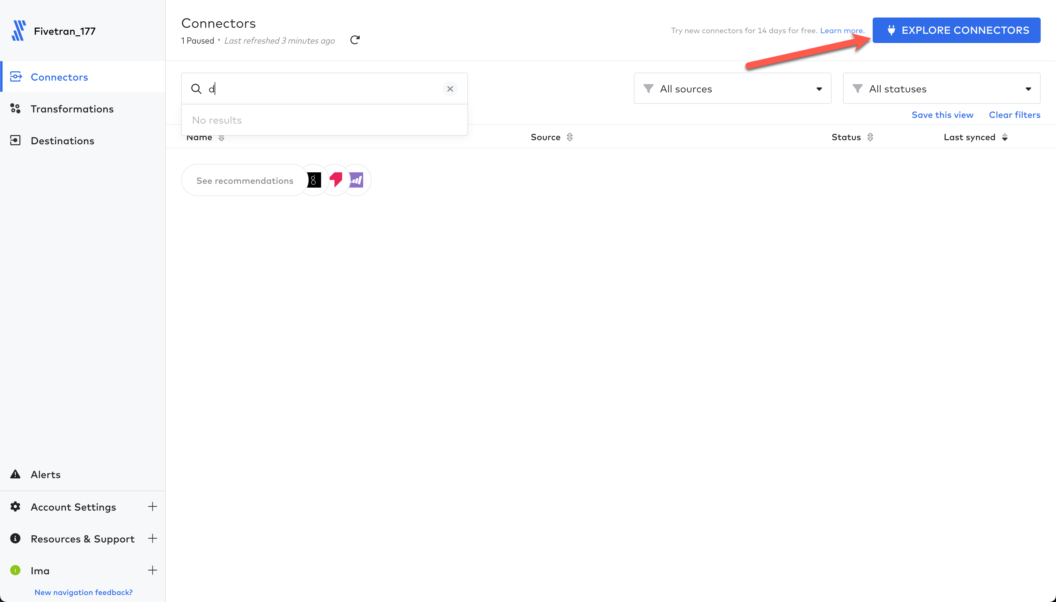This screenshot has height=602, width=1056.
Task: Open the All sources dropdown
Action: click(732, 89)
